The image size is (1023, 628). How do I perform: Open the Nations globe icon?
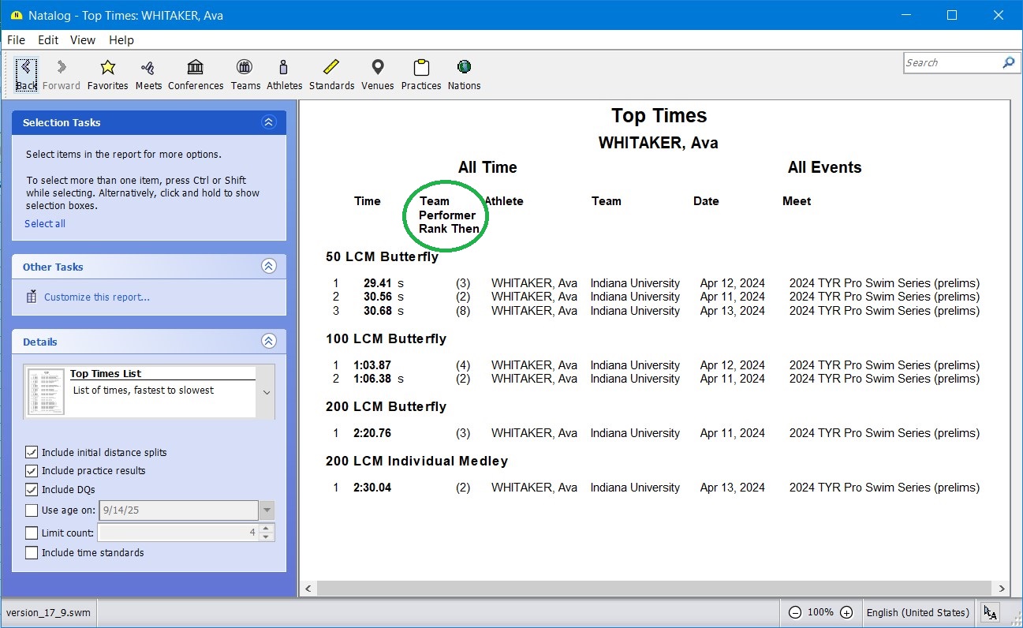pos(464,68)
